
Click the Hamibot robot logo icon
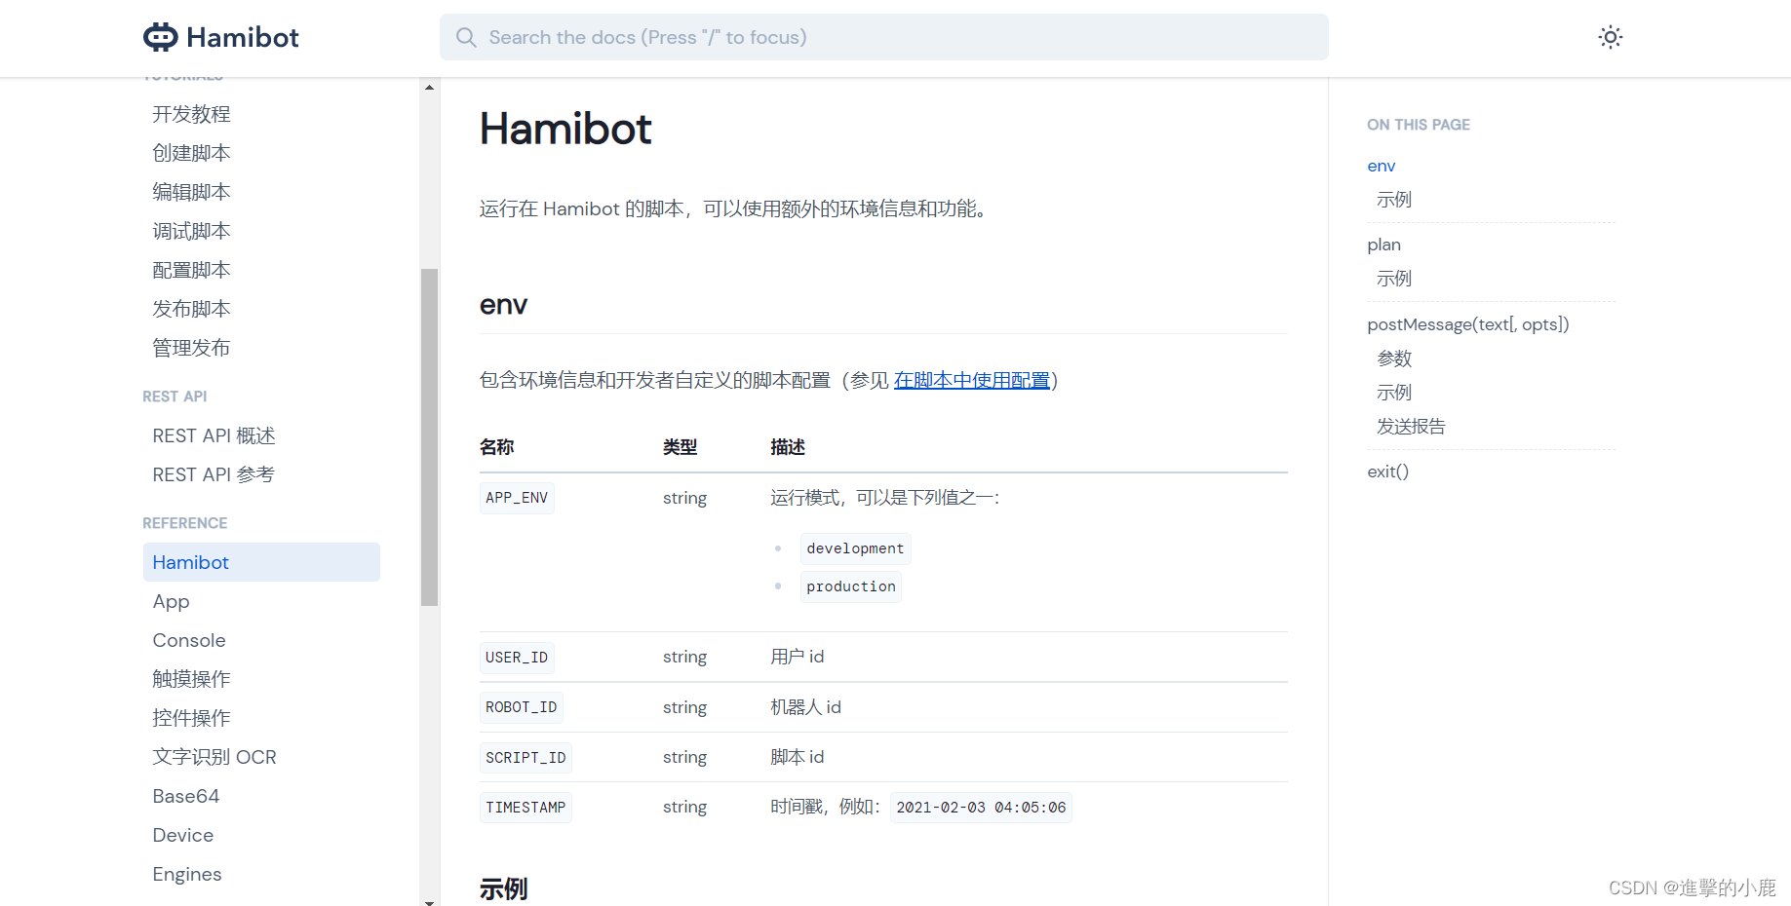click(x=161, y=37)
